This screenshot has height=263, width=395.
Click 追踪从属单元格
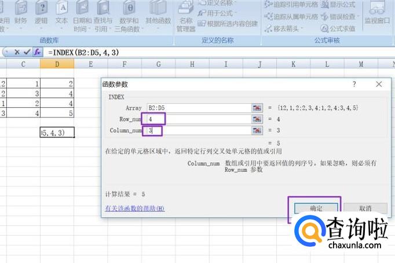[291, 17]
